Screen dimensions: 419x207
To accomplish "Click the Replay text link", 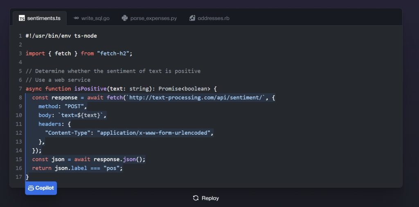I will click(x=210, y=198).
